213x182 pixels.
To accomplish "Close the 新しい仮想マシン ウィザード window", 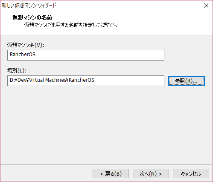I will pyautogui.click(x=206, y=6).
